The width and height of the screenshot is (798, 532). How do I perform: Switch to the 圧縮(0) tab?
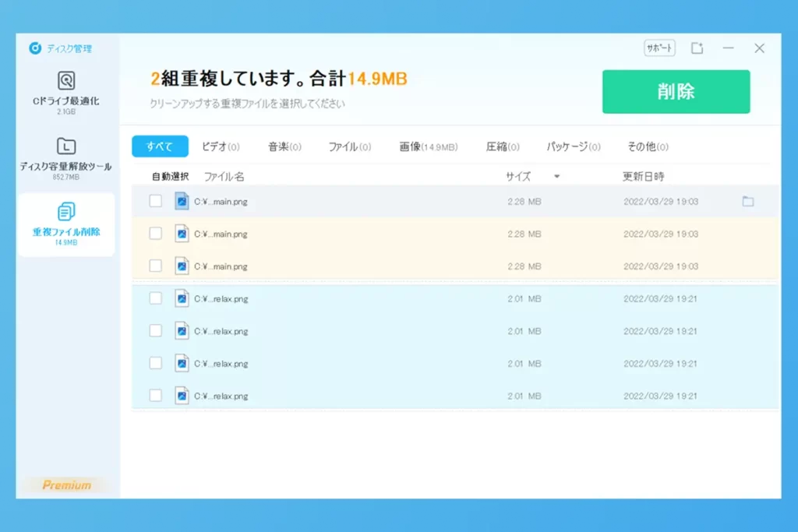(x=503, y=146)
